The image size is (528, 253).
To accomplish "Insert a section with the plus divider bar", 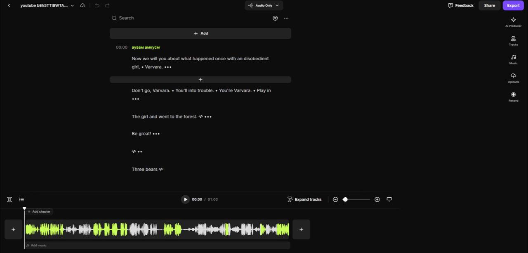I will (200, 80).
